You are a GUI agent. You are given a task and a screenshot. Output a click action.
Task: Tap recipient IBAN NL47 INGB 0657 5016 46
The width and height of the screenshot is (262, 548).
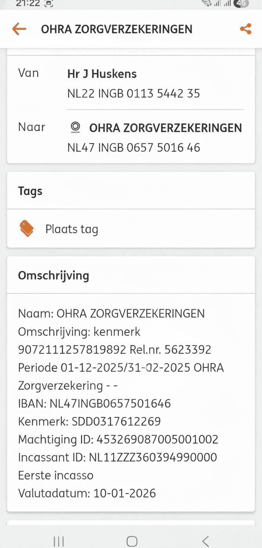click(134, 147)
